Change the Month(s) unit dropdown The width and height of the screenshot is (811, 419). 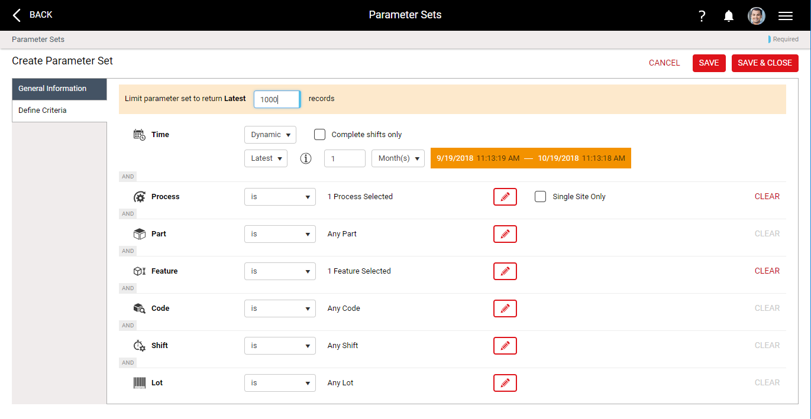pyautogui.click(x=398, y=158)
